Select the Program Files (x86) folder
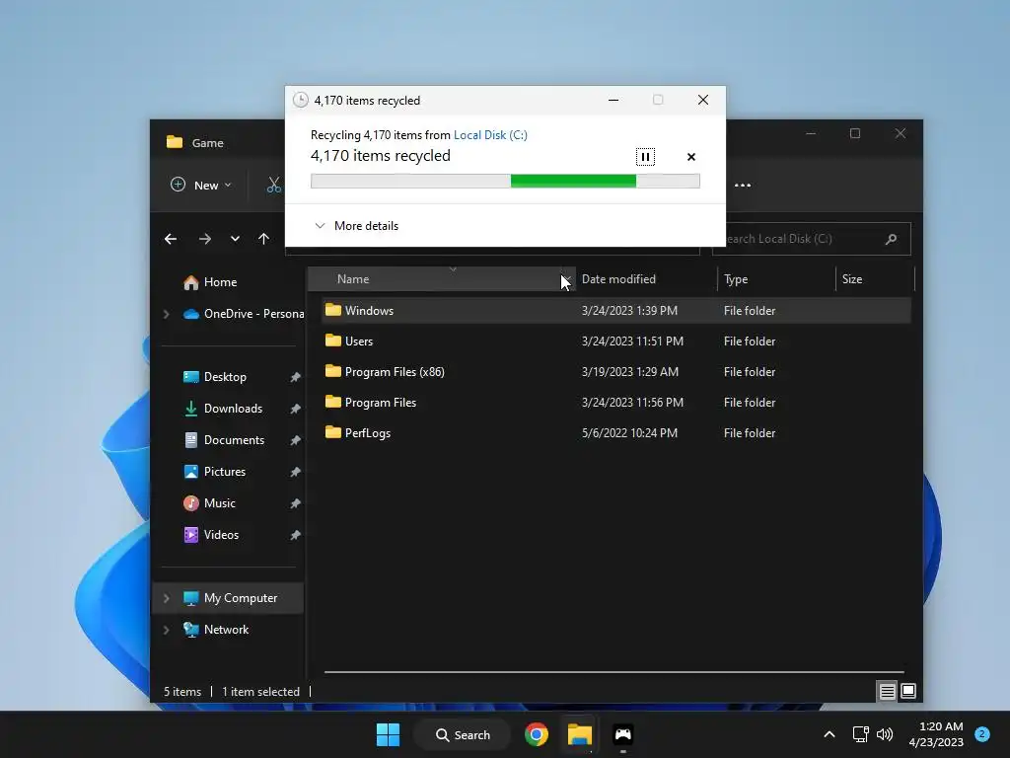 click(x=616, y=372)
